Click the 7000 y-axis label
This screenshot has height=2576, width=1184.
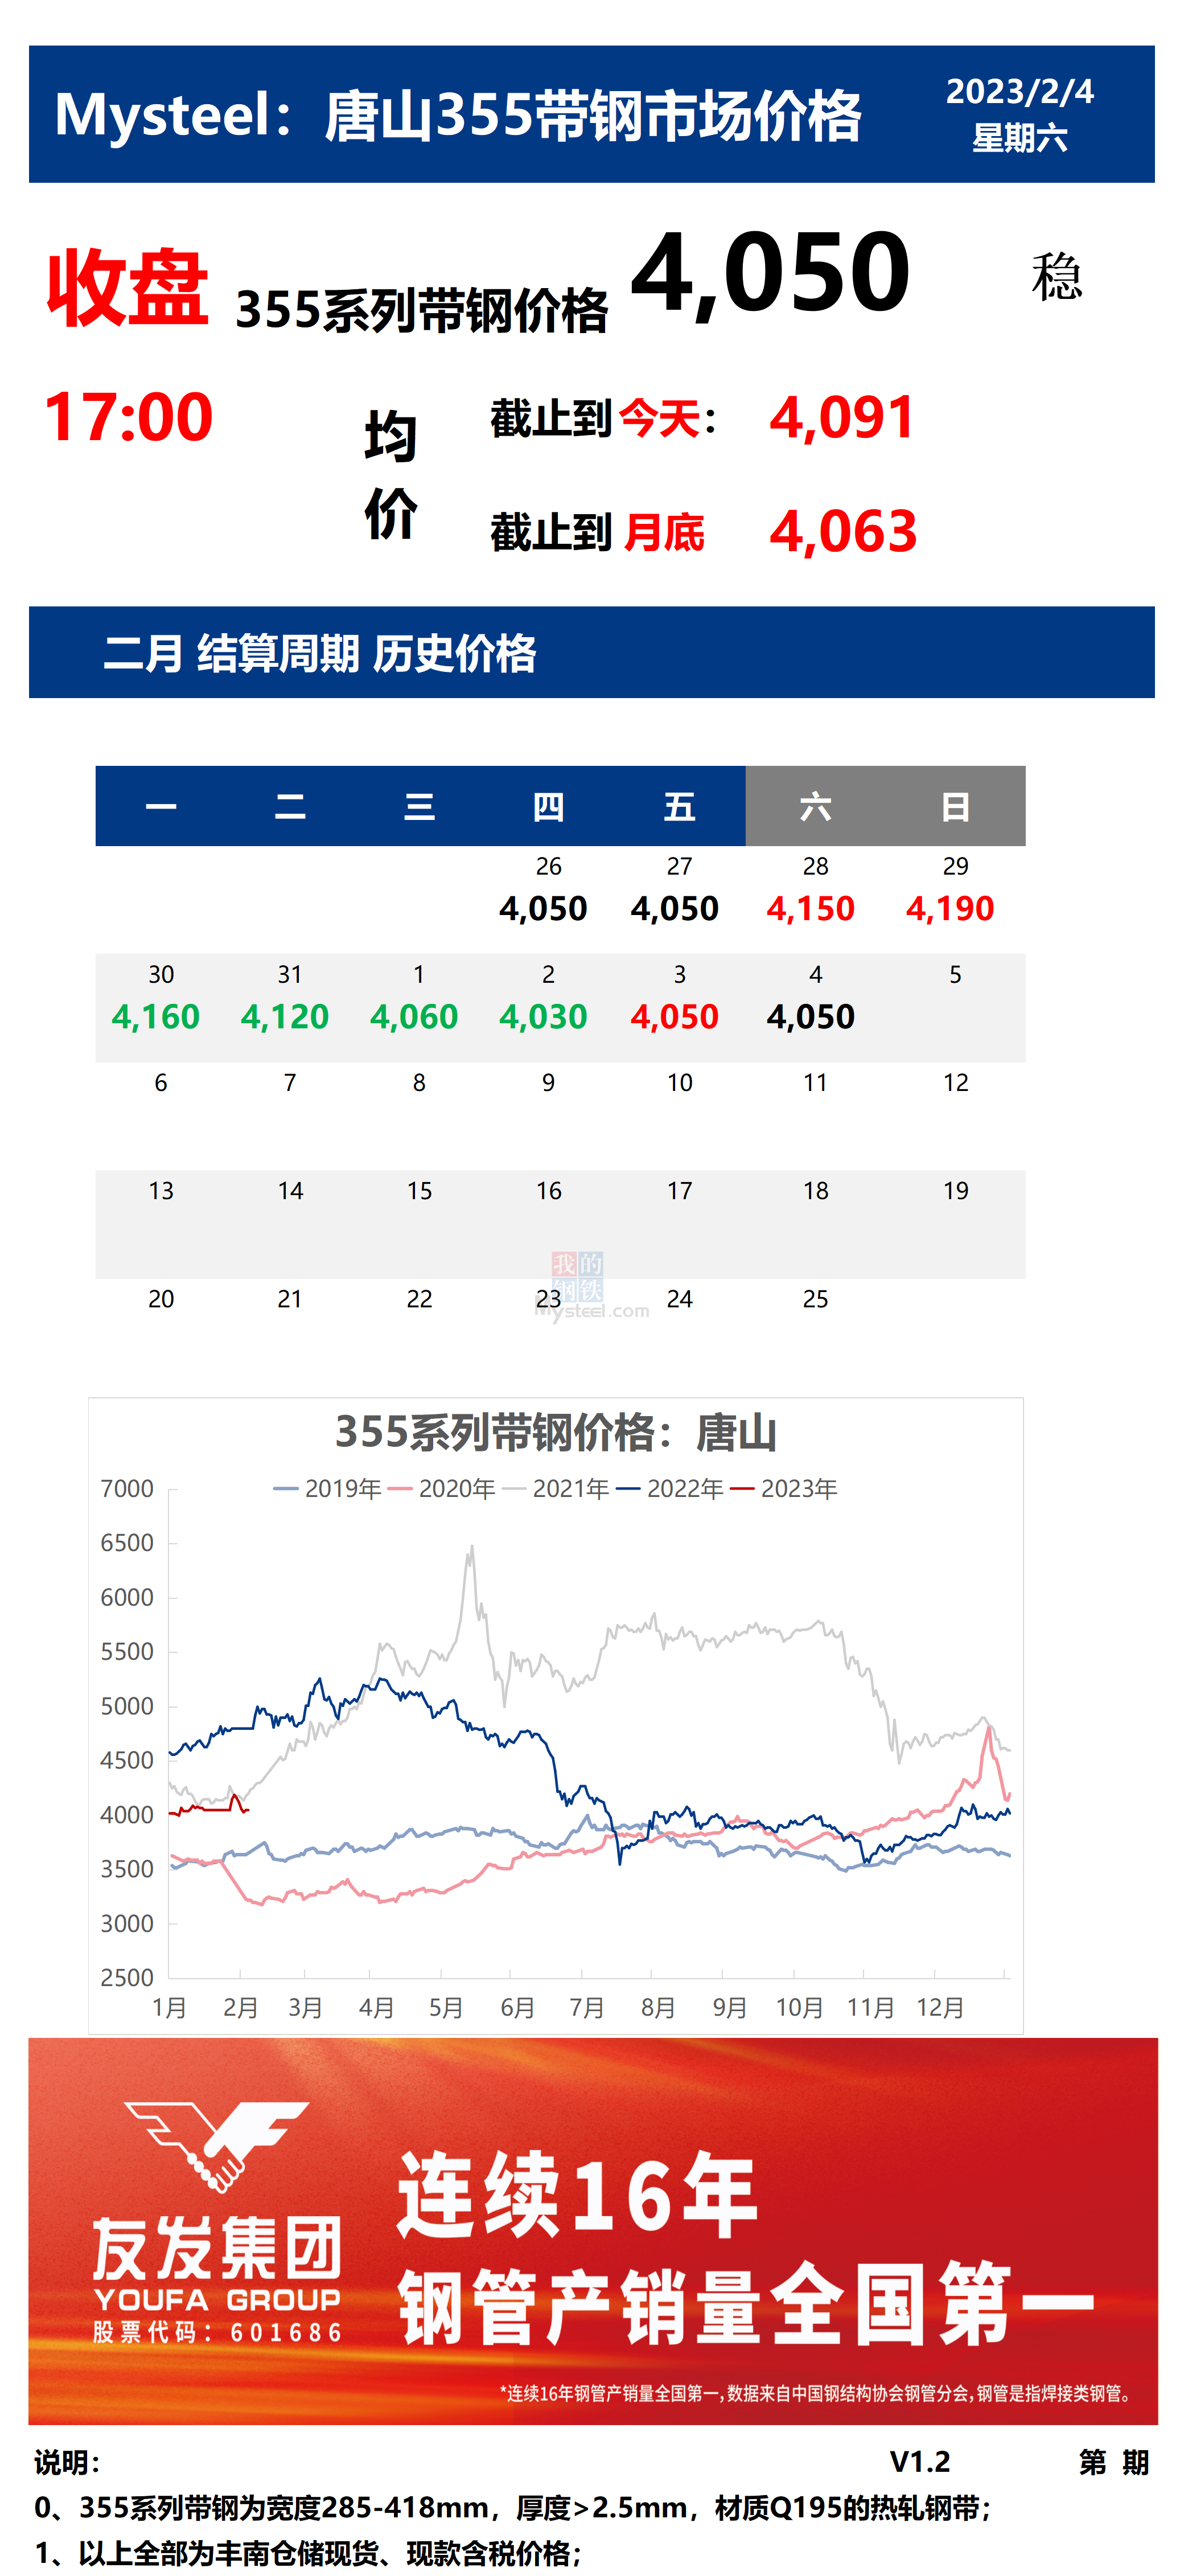pyautogui.click(x=127, y=1489)
